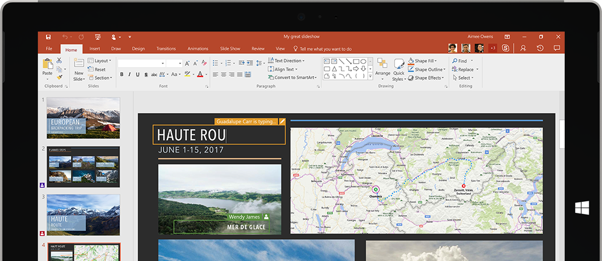
Task: Click the Clear All Formatting icon
Action: (204, 63)
